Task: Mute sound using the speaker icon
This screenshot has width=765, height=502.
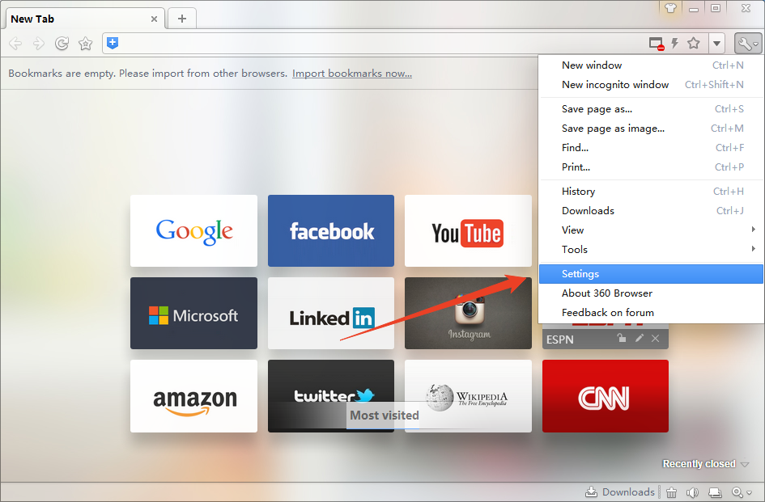Action: [693, 492]
